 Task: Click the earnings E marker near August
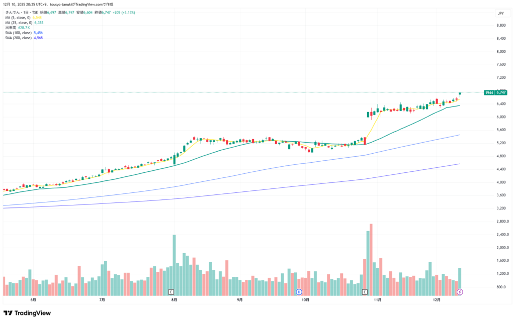tap(171, 291)
